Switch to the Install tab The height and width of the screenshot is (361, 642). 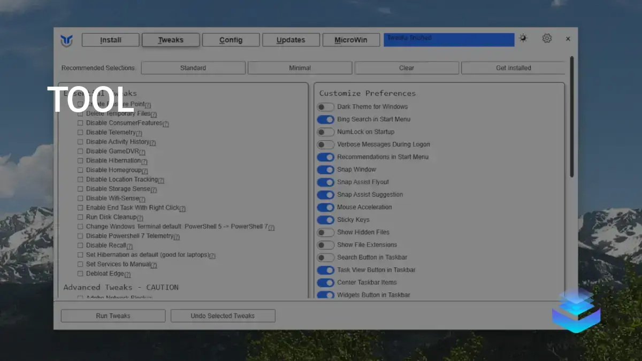click(110, 40)
